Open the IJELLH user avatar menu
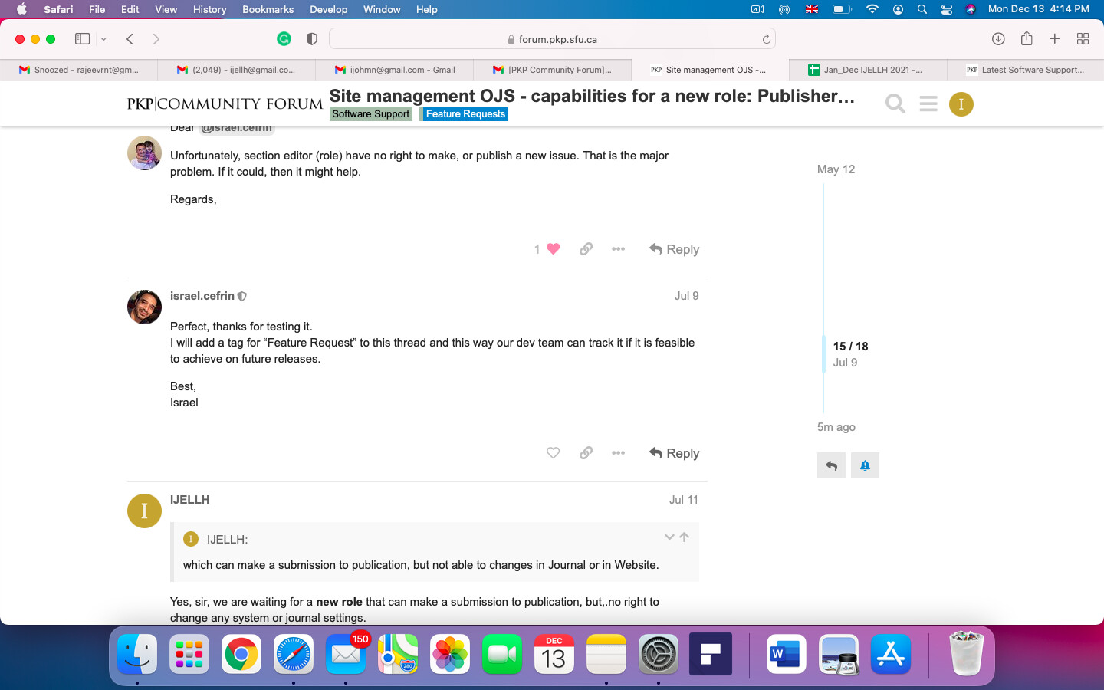1104x690 pixels. tap(961, 103)
